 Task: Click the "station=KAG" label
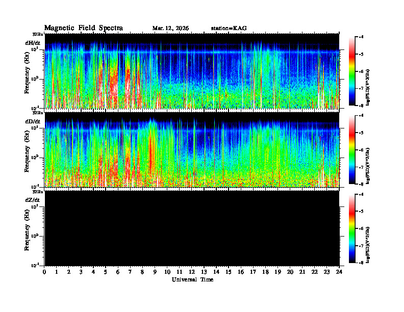[229, 29]
